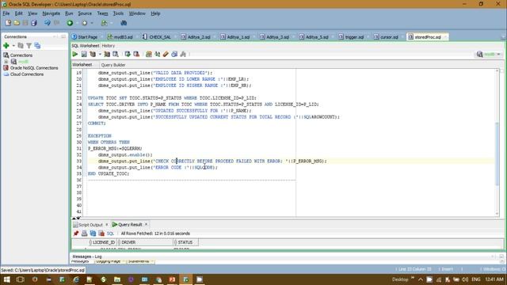Click the Windows Start button

point(6,279)
